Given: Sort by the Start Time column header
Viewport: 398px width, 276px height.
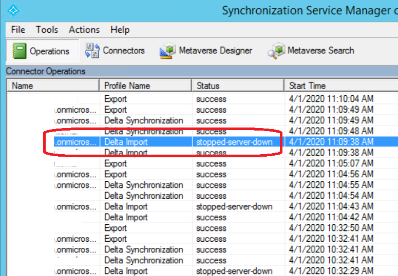Looking at the screenshot, I should pos(339,86).
